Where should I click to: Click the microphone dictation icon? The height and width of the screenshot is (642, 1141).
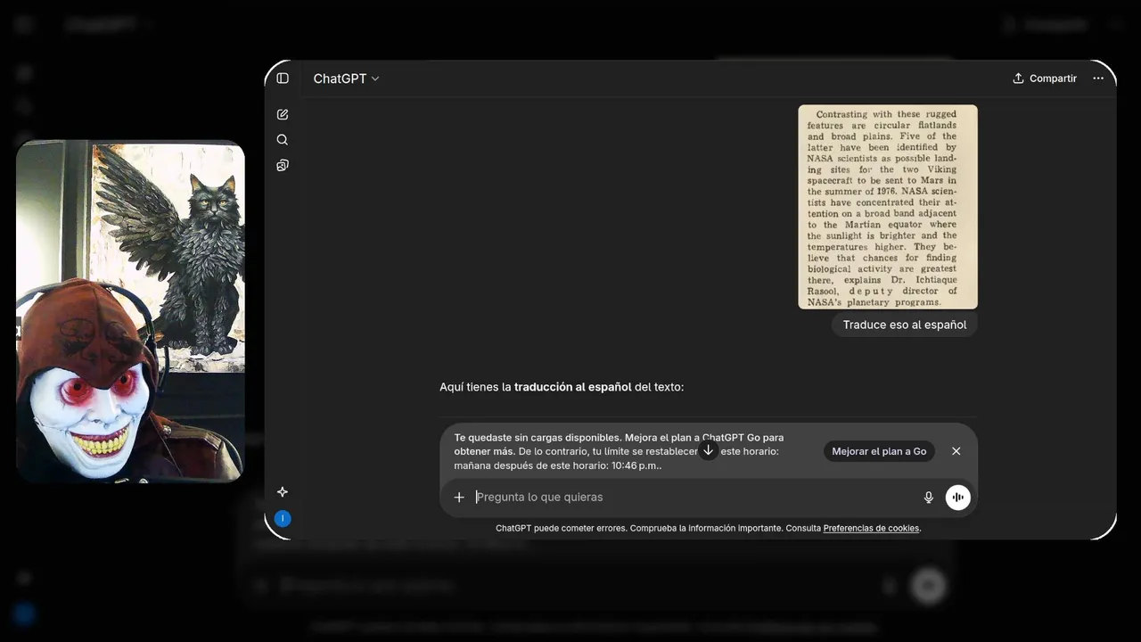point(929,498)
